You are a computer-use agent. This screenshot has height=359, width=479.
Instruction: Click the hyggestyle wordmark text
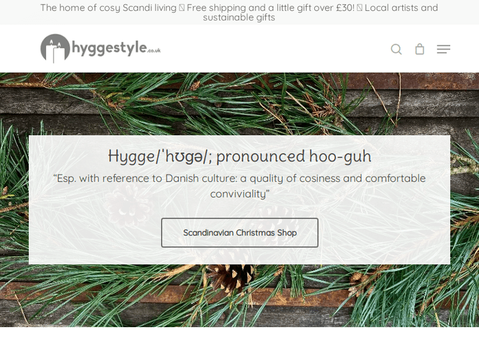tap(109, 48)
